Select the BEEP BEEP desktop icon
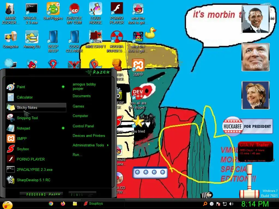The image size is (279, 209). pos(53,42)
